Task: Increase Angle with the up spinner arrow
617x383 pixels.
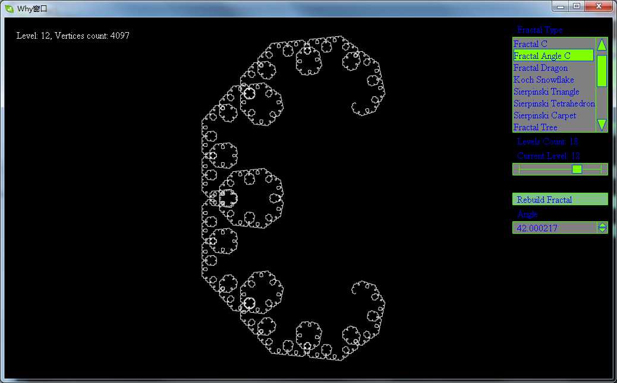Action: [603, 225]
